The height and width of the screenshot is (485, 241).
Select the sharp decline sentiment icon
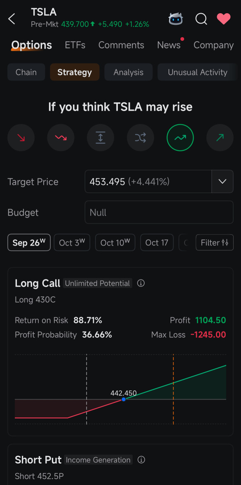pos(21,137)
